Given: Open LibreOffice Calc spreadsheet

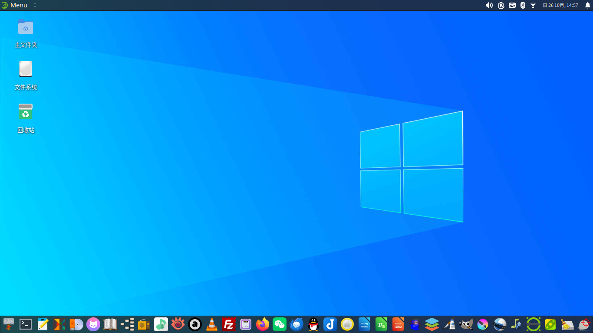Looking at the screenshot, I should (x=381, y=324).
